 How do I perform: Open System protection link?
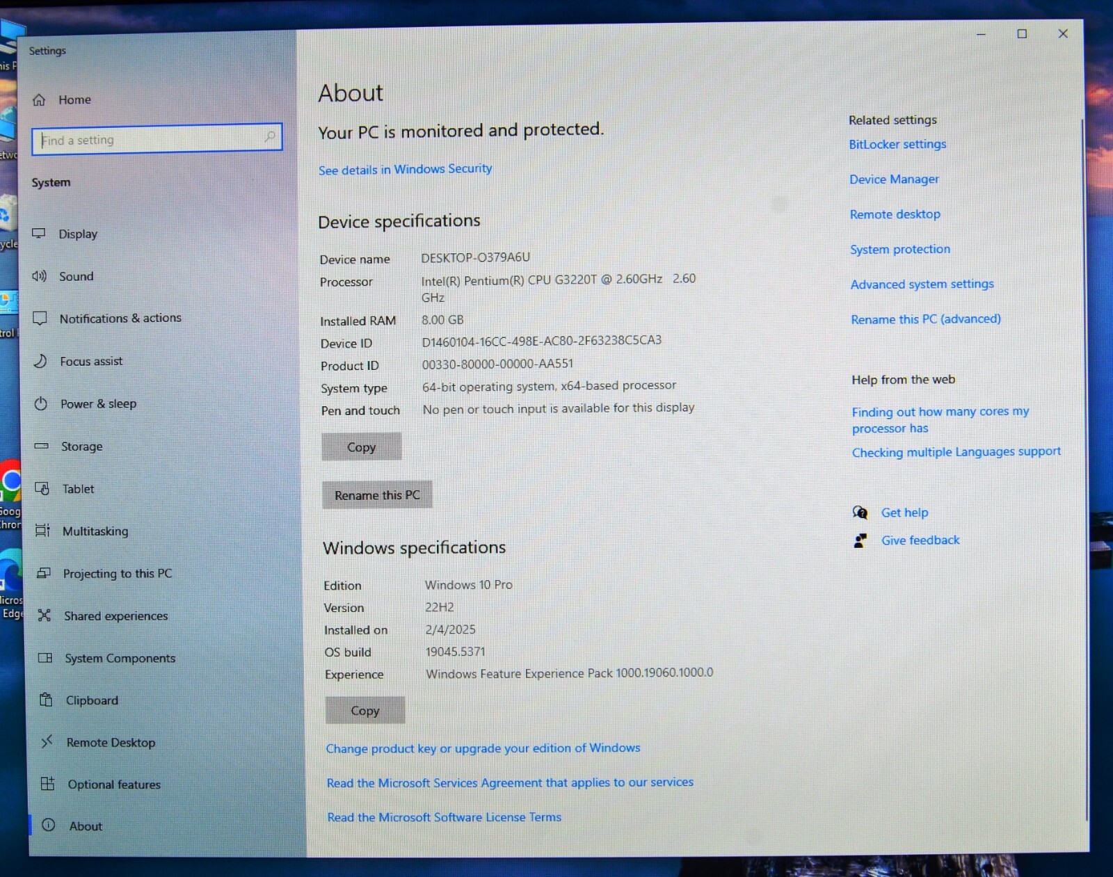pyautogui.click(x=899, y=249)
